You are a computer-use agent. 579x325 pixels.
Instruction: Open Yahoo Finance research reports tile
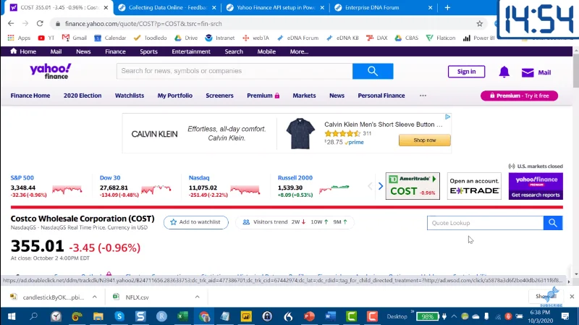point(536,186)
